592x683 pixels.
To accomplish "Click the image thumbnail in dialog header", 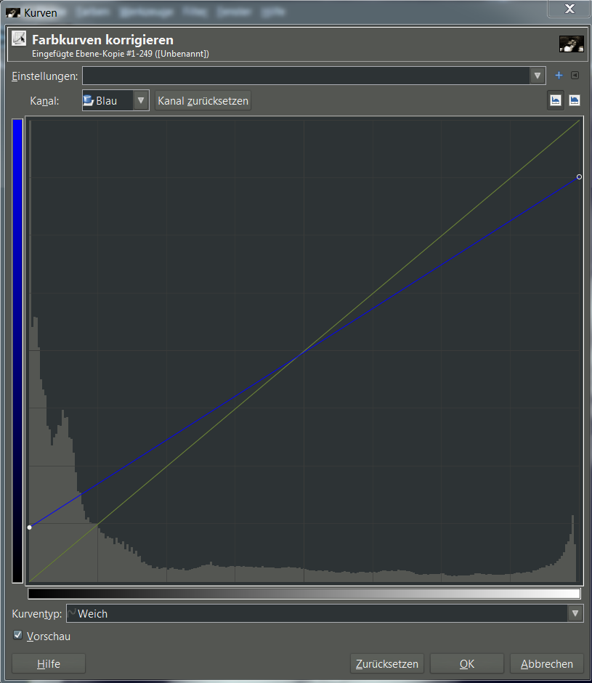I will click(571, 44).
